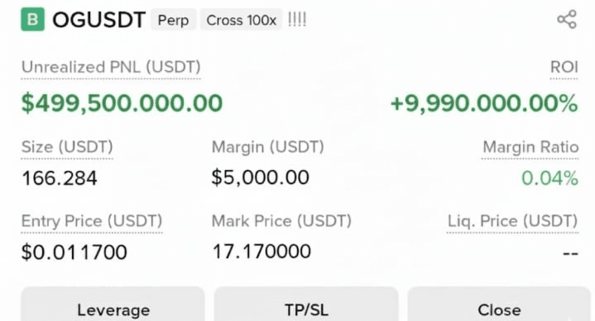Tap the Margin (USDT) label

point(268,147)
